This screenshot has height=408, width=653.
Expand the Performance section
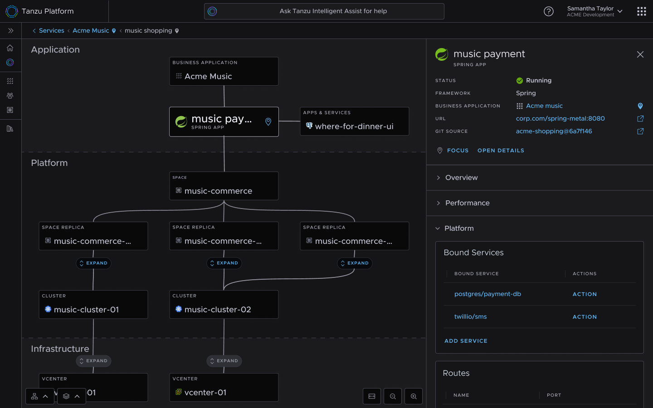click(540, 203)
